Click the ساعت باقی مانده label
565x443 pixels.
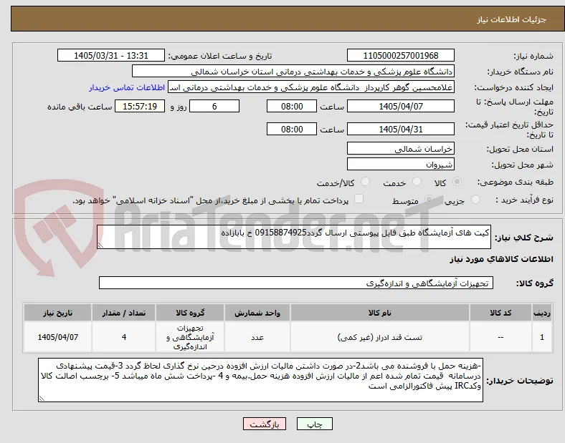pos(80,107)
